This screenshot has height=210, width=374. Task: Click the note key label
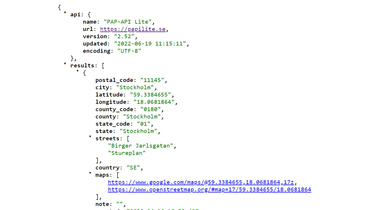(x=102, y=204)
